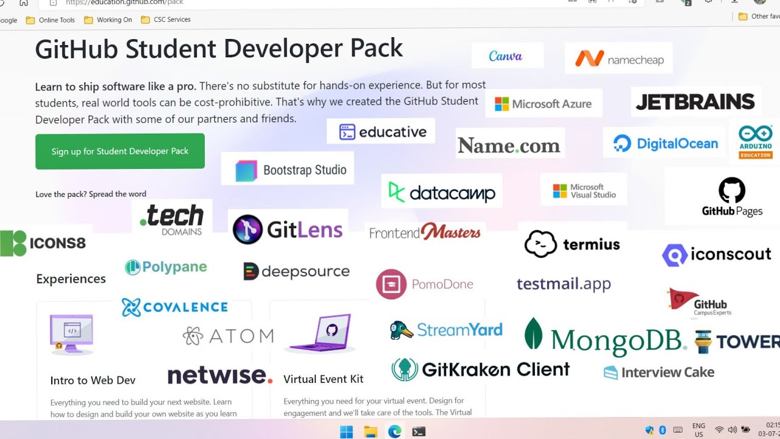Open Bluetooth tray icon

pyautogui.click(x=662, y=430)
